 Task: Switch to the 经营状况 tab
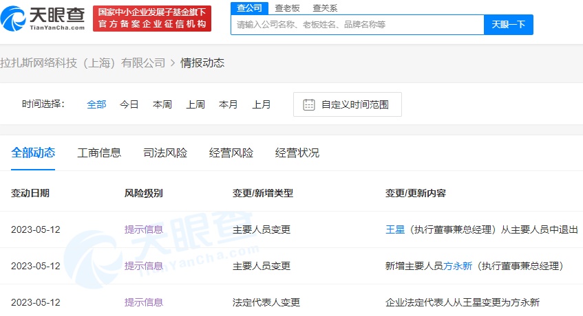click(x=297, y=153)
